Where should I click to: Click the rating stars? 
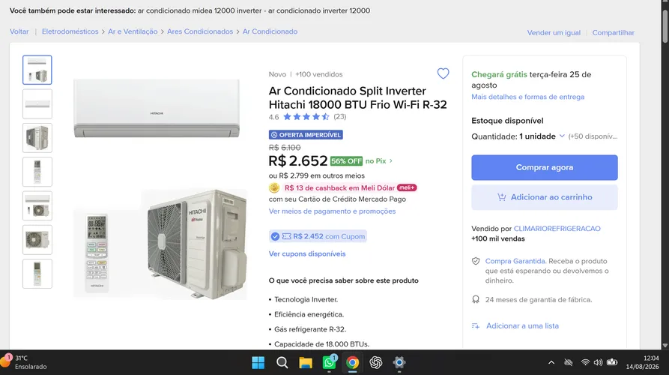click(306, 116)
